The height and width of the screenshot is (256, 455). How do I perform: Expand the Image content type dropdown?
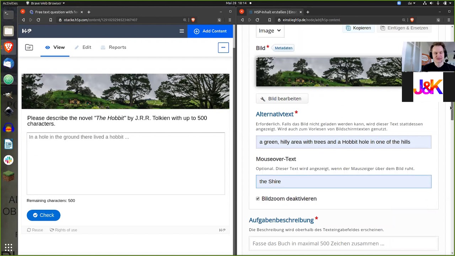point(270,31)
